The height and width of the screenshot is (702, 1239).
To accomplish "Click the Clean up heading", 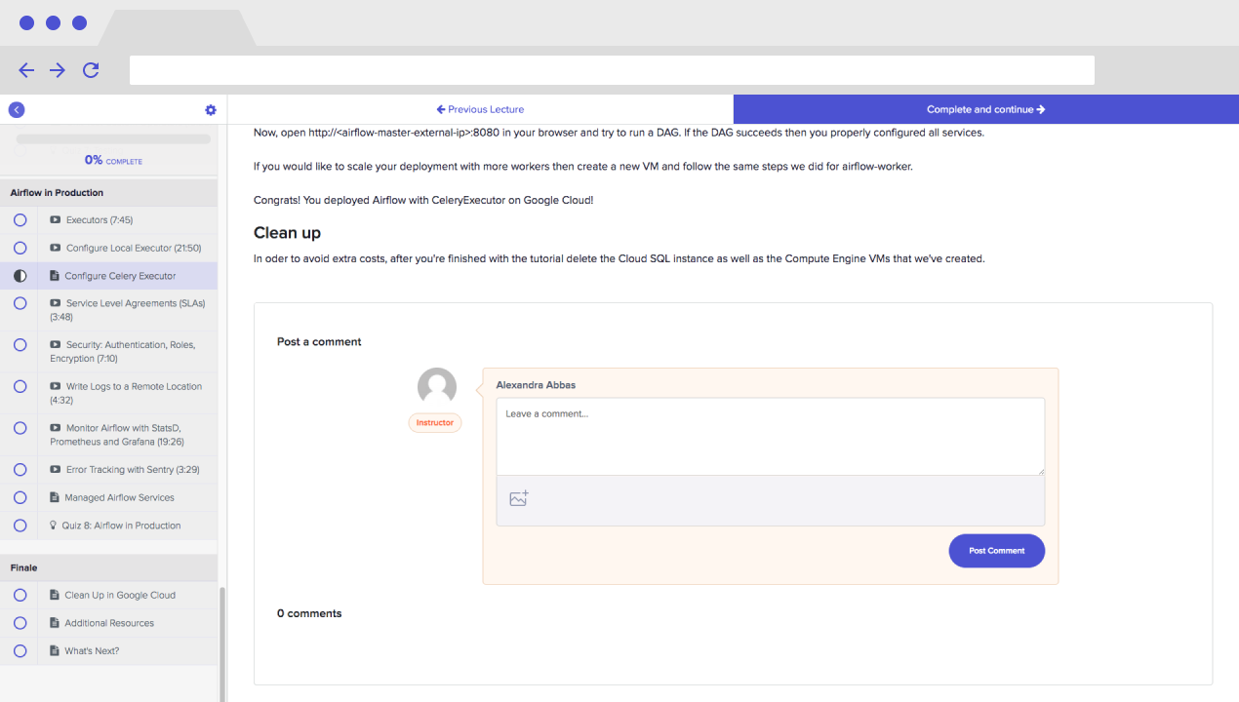I will [287, 233].
